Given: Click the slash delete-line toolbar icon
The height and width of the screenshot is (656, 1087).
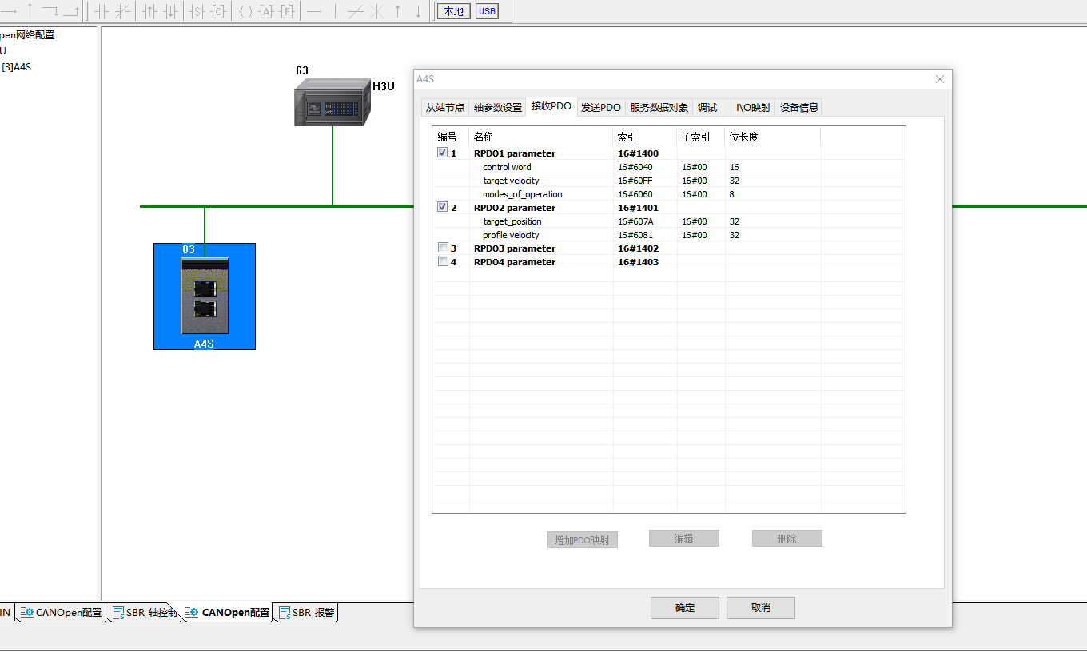Looking at the screenshot, I should tap(356, 11).
